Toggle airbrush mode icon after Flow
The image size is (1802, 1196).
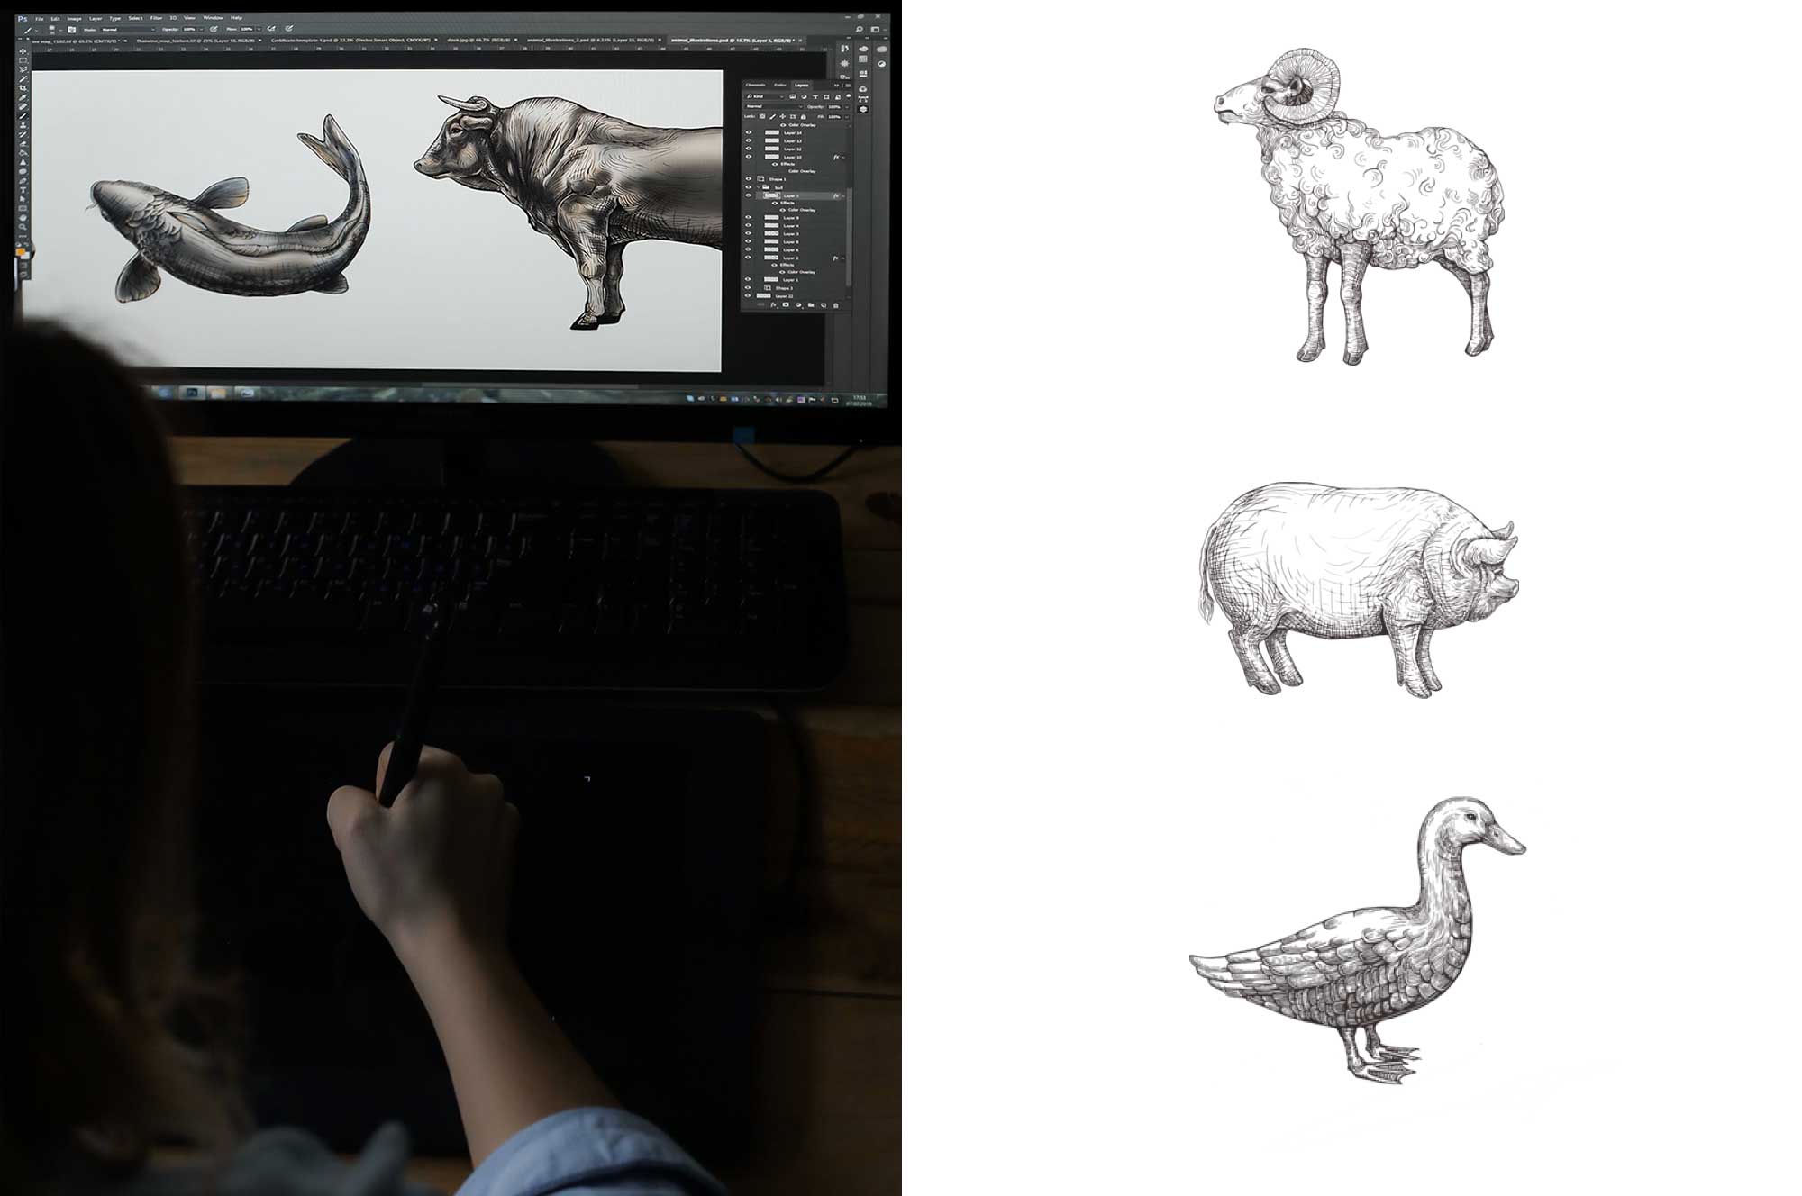click(271, 29)
